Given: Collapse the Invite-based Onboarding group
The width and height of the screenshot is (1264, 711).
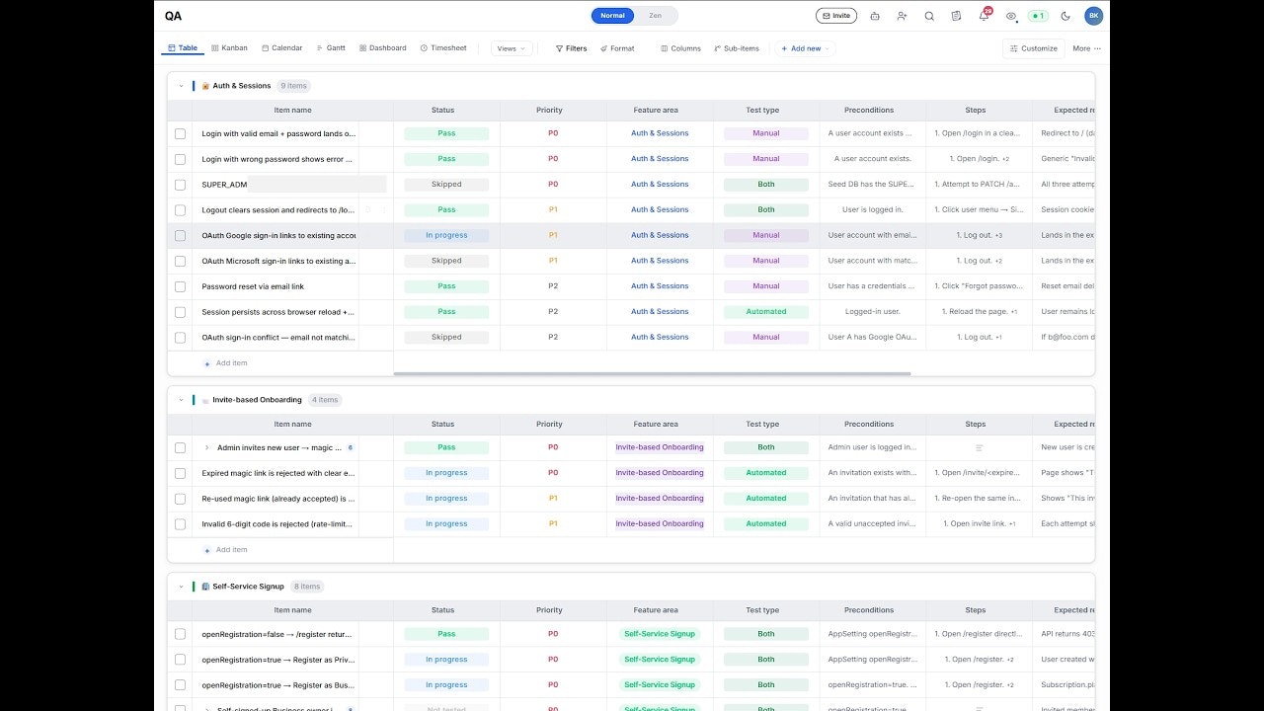Looking at the screenshot, I should [181, 400].
